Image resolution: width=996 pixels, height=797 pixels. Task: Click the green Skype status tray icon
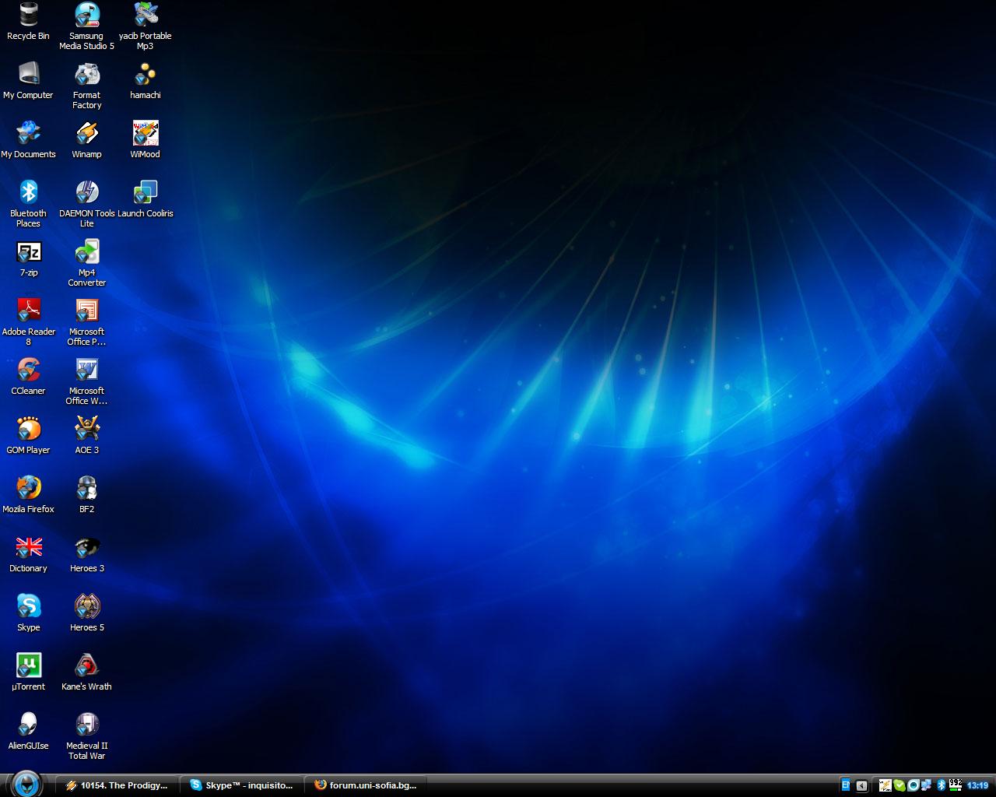900,785
